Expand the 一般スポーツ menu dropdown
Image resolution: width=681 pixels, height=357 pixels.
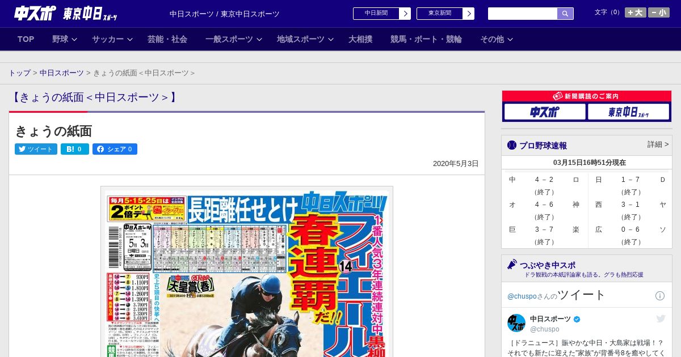(234, 39)
